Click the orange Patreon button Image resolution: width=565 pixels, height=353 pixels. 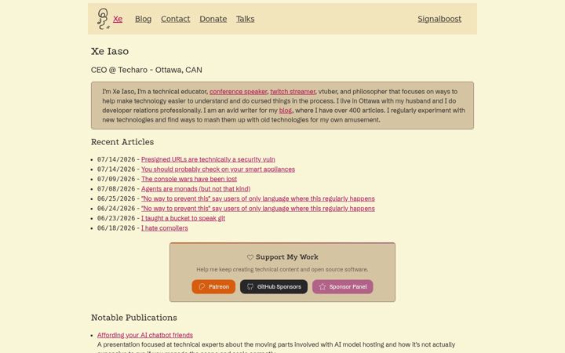pos(213,287)
